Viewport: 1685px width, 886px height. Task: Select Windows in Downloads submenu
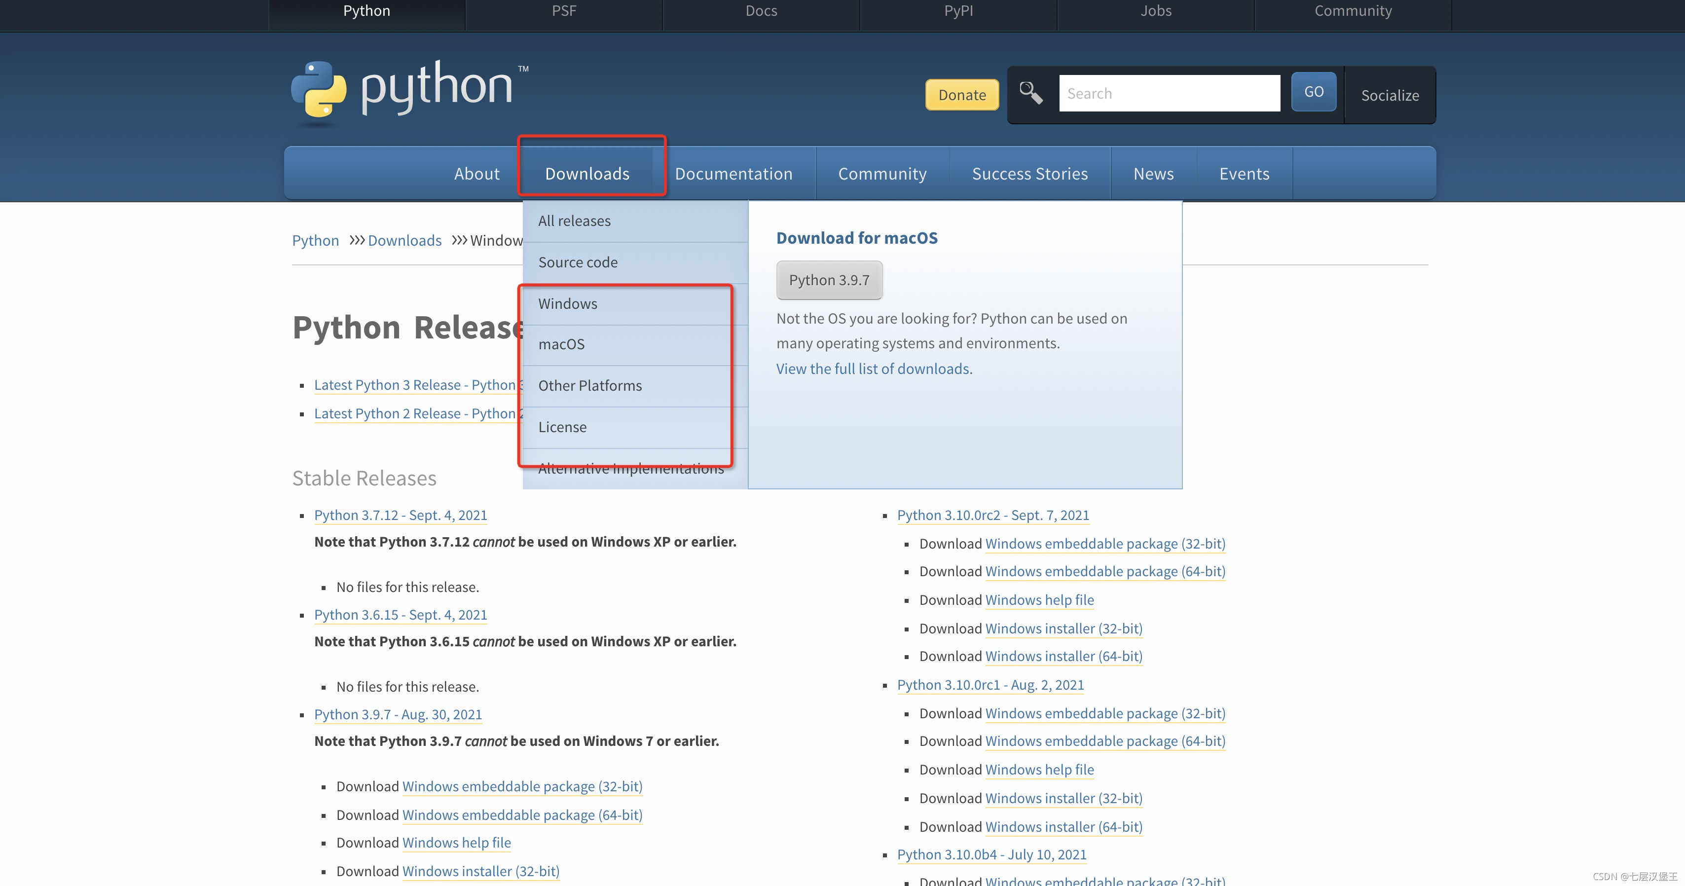click(x=567, y=303)
